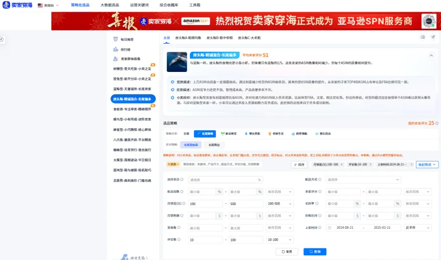Select 全部 strategy category option
The image size is (441, 260).
point(186,134)
